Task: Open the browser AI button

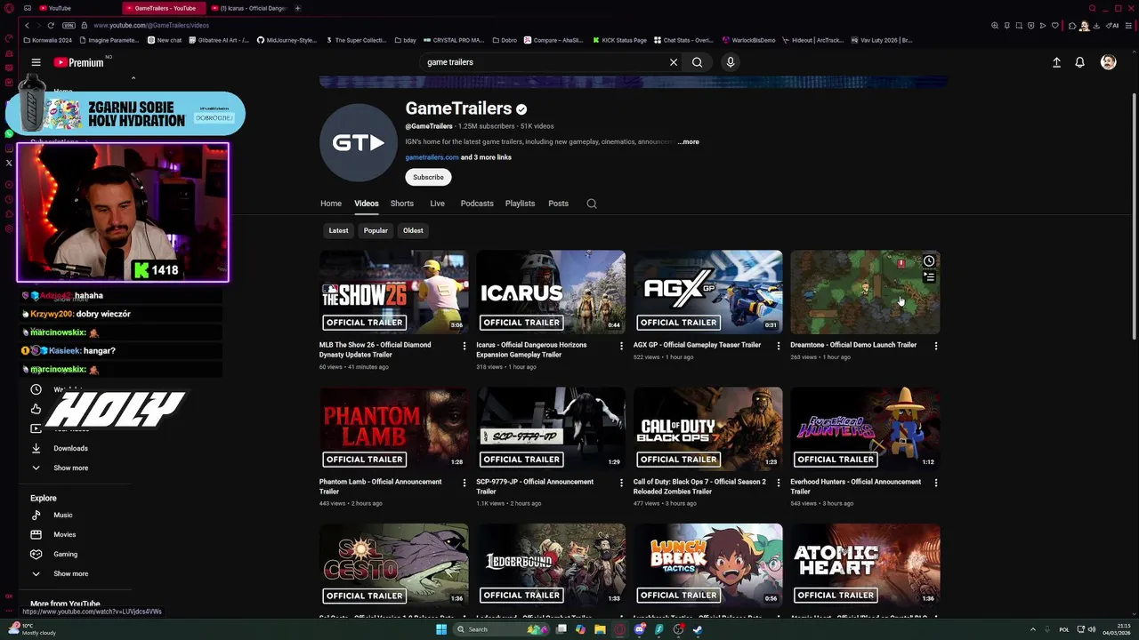Action: [1113, 26]
